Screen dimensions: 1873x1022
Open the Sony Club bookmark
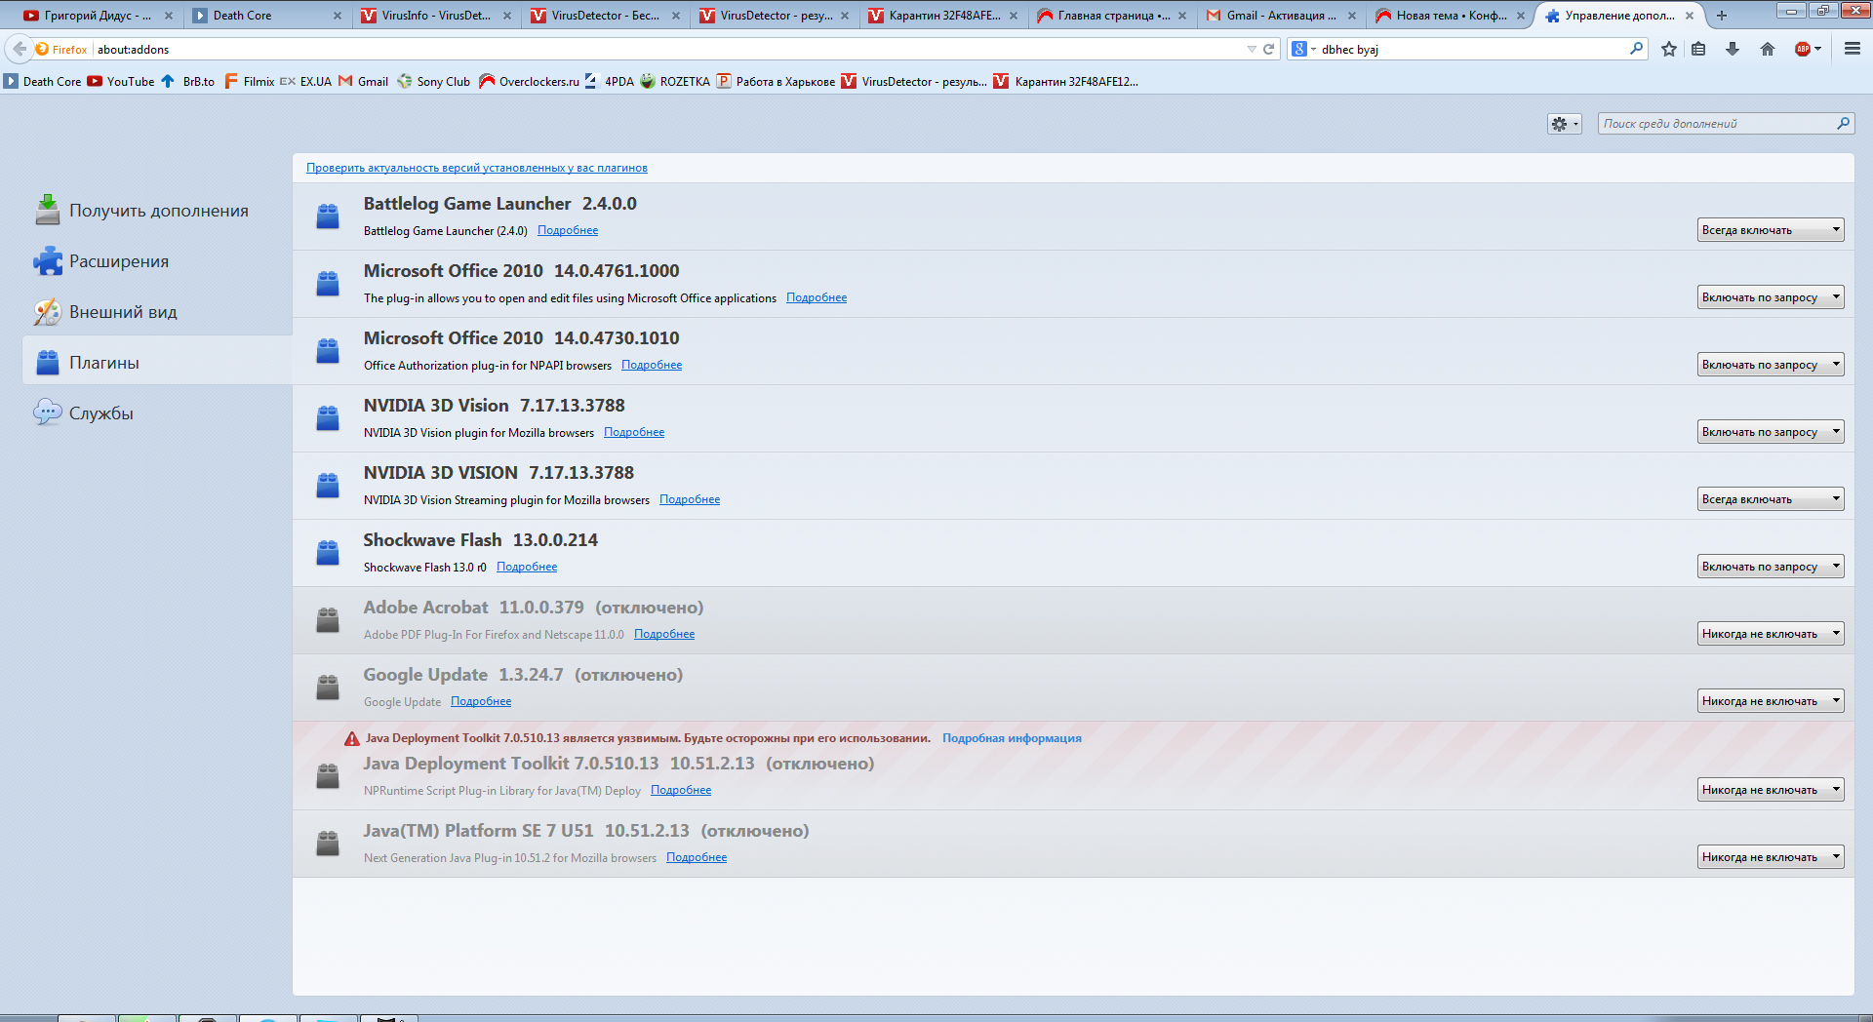pos(434,82)
